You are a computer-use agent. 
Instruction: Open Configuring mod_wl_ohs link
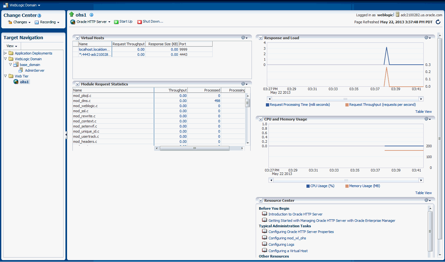point(287,238)
